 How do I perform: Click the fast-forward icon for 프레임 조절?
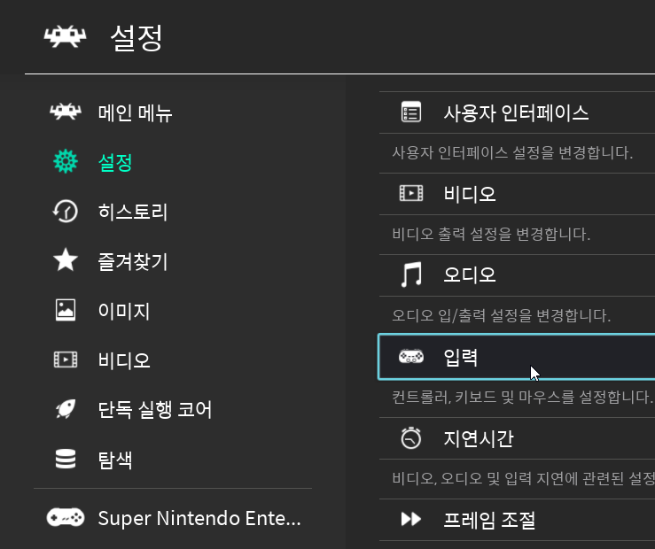411,519
